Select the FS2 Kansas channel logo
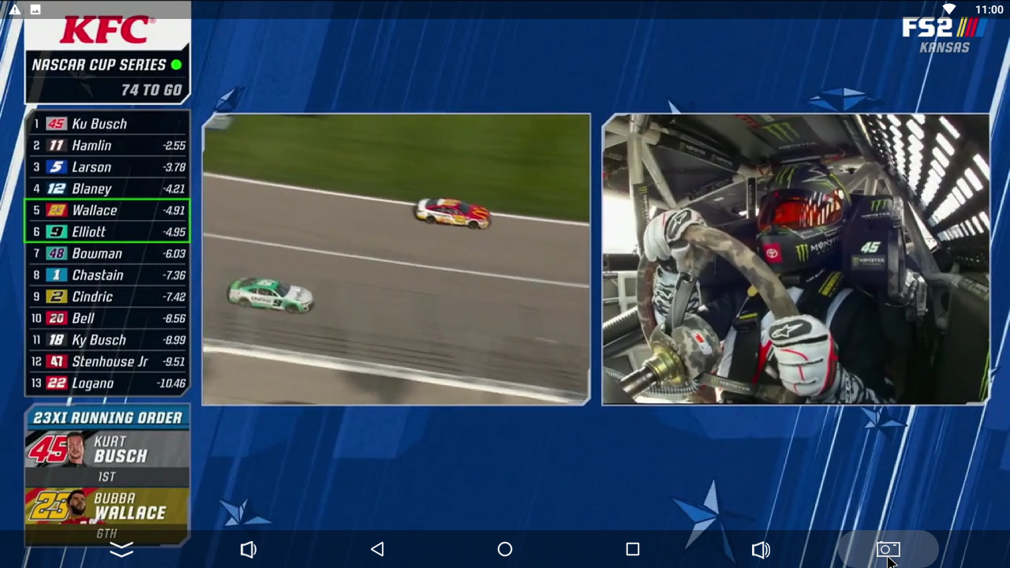 pos(945,35)
